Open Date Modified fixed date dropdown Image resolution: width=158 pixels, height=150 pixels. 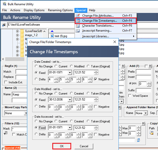[x=70, y=100]
